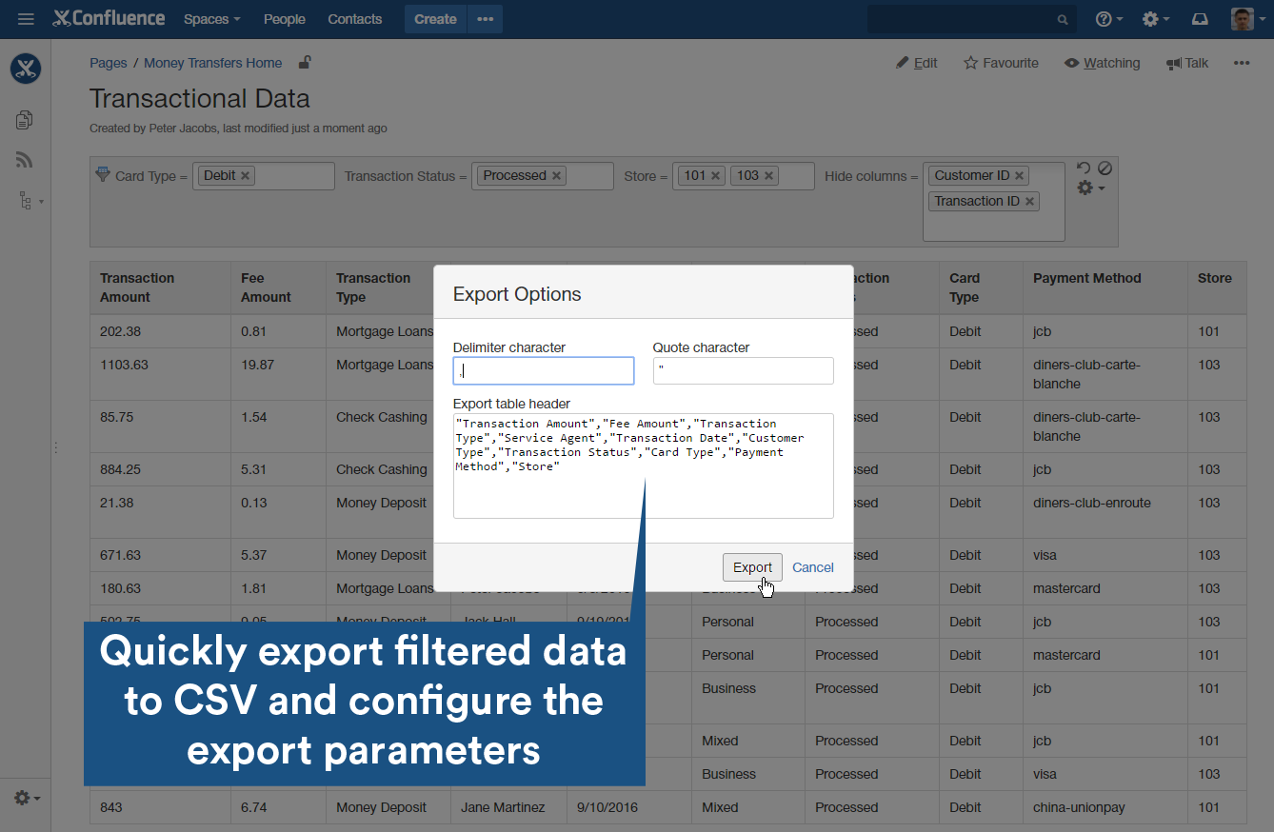
Task: Open the Pages sidebar icon
Action: coord(25,119)
